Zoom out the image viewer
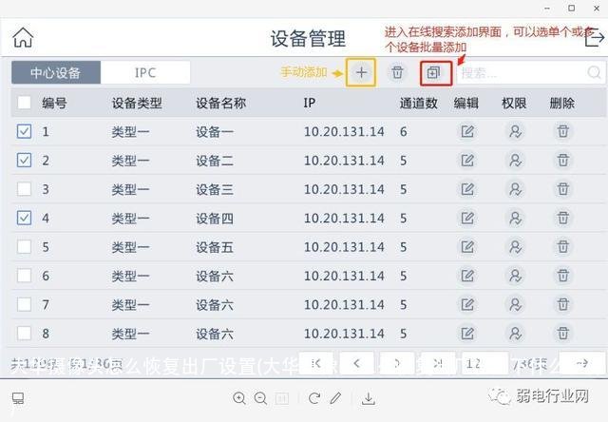This screenshot has height=422, width=608. click(260, 398)
